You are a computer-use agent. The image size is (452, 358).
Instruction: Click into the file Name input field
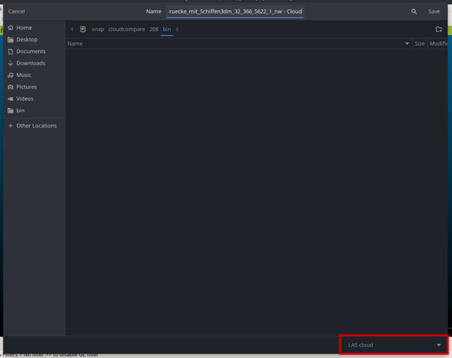(235, 11)
